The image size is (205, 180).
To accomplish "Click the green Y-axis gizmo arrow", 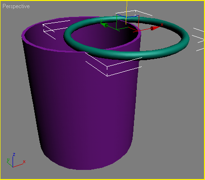I will pyautogui.click(x=104, y=25).
